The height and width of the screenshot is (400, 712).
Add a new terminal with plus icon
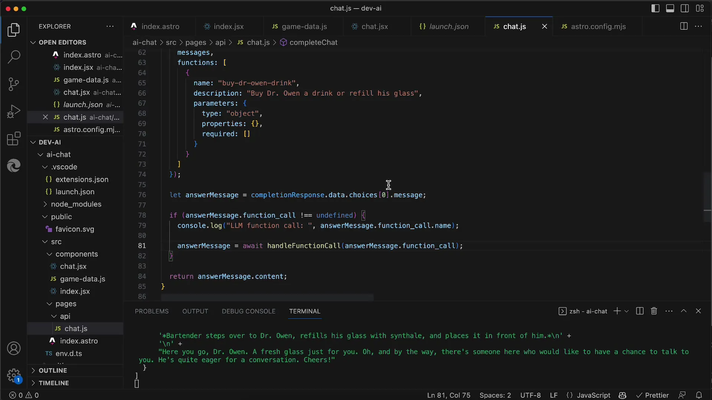(x=617, y=311)
